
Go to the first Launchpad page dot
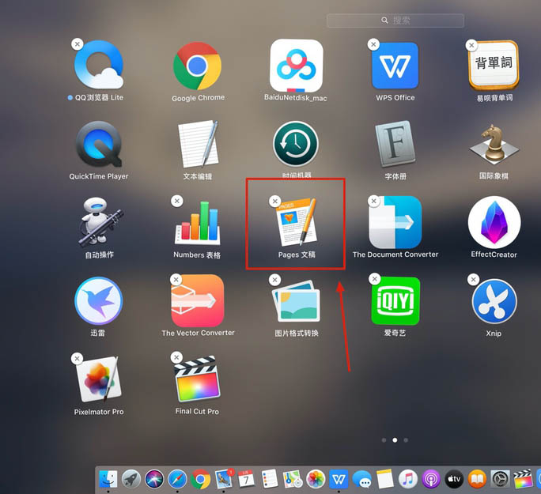click(x=384, y=440)
